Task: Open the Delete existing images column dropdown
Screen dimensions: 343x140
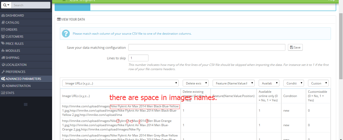Action: 196,83
